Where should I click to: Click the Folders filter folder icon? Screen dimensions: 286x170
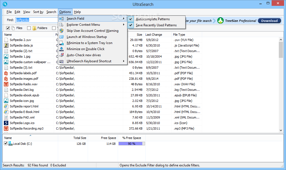pyautogui.click(x=35, y=28)
